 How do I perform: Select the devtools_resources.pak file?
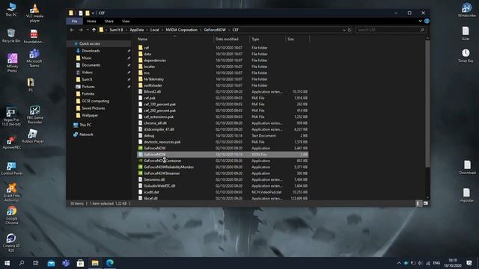162,142
